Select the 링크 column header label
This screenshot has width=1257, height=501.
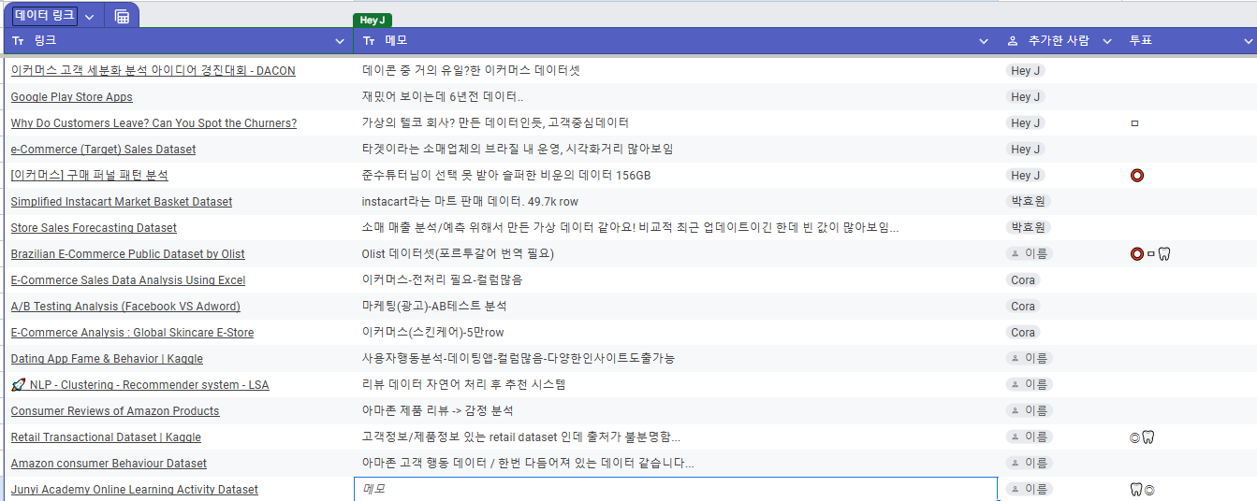pos(45,41)
